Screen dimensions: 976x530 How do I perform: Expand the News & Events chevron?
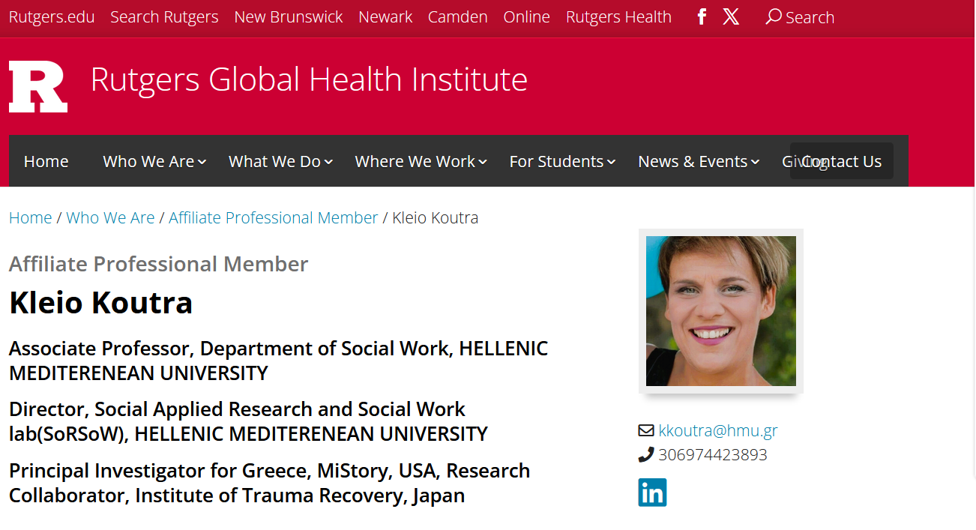pos(755,162)
